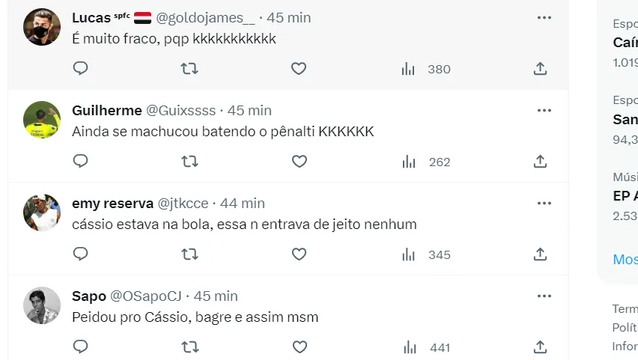
Task: Like emy reserva's tweet about Cássio
Action: 299,254
